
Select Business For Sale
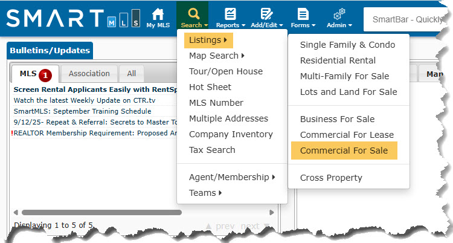tap(337, 119)
